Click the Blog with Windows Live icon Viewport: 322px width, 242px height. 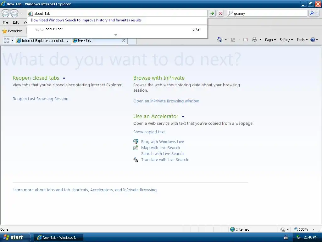pyautogui.click(x=136, y=141)
